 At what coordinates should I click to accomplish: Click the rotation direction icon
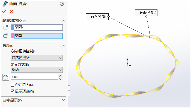[6, 77]
